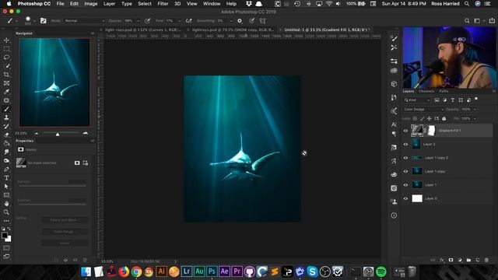Select the Zoom tool
498x280 pixels.
tap(6, 212)
